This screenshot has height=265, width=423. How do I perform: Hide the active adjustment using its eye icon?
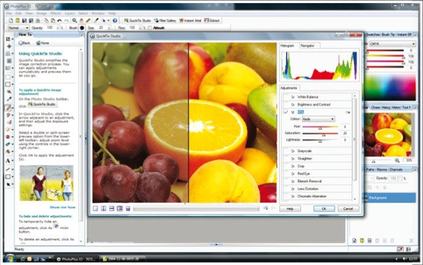[348, 112]
